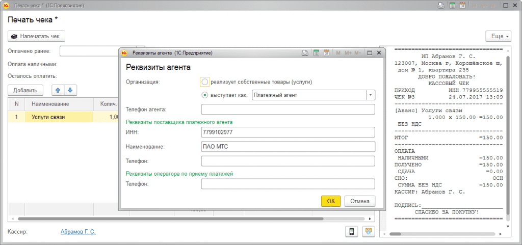The height and width of the screenshot is (245, 522).
Task: Open cashier link 'Абрамов Г. С.'
Action: click(x=78, y=231)
